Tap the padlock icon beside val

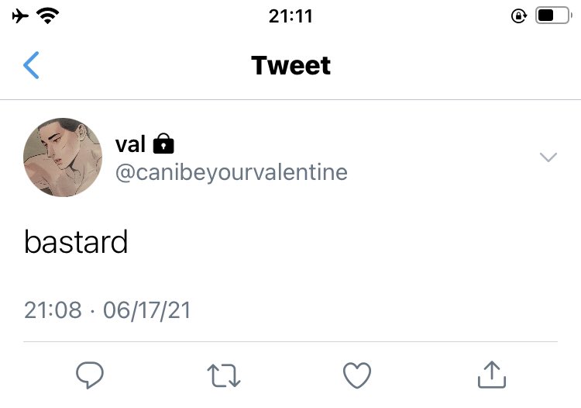(x=163, y=143)
